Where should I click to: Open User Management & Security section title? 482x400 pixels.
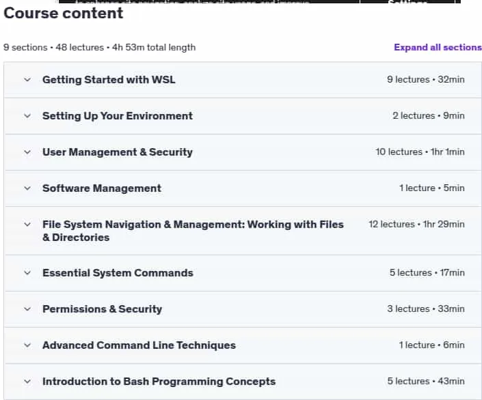pos(118,152)
